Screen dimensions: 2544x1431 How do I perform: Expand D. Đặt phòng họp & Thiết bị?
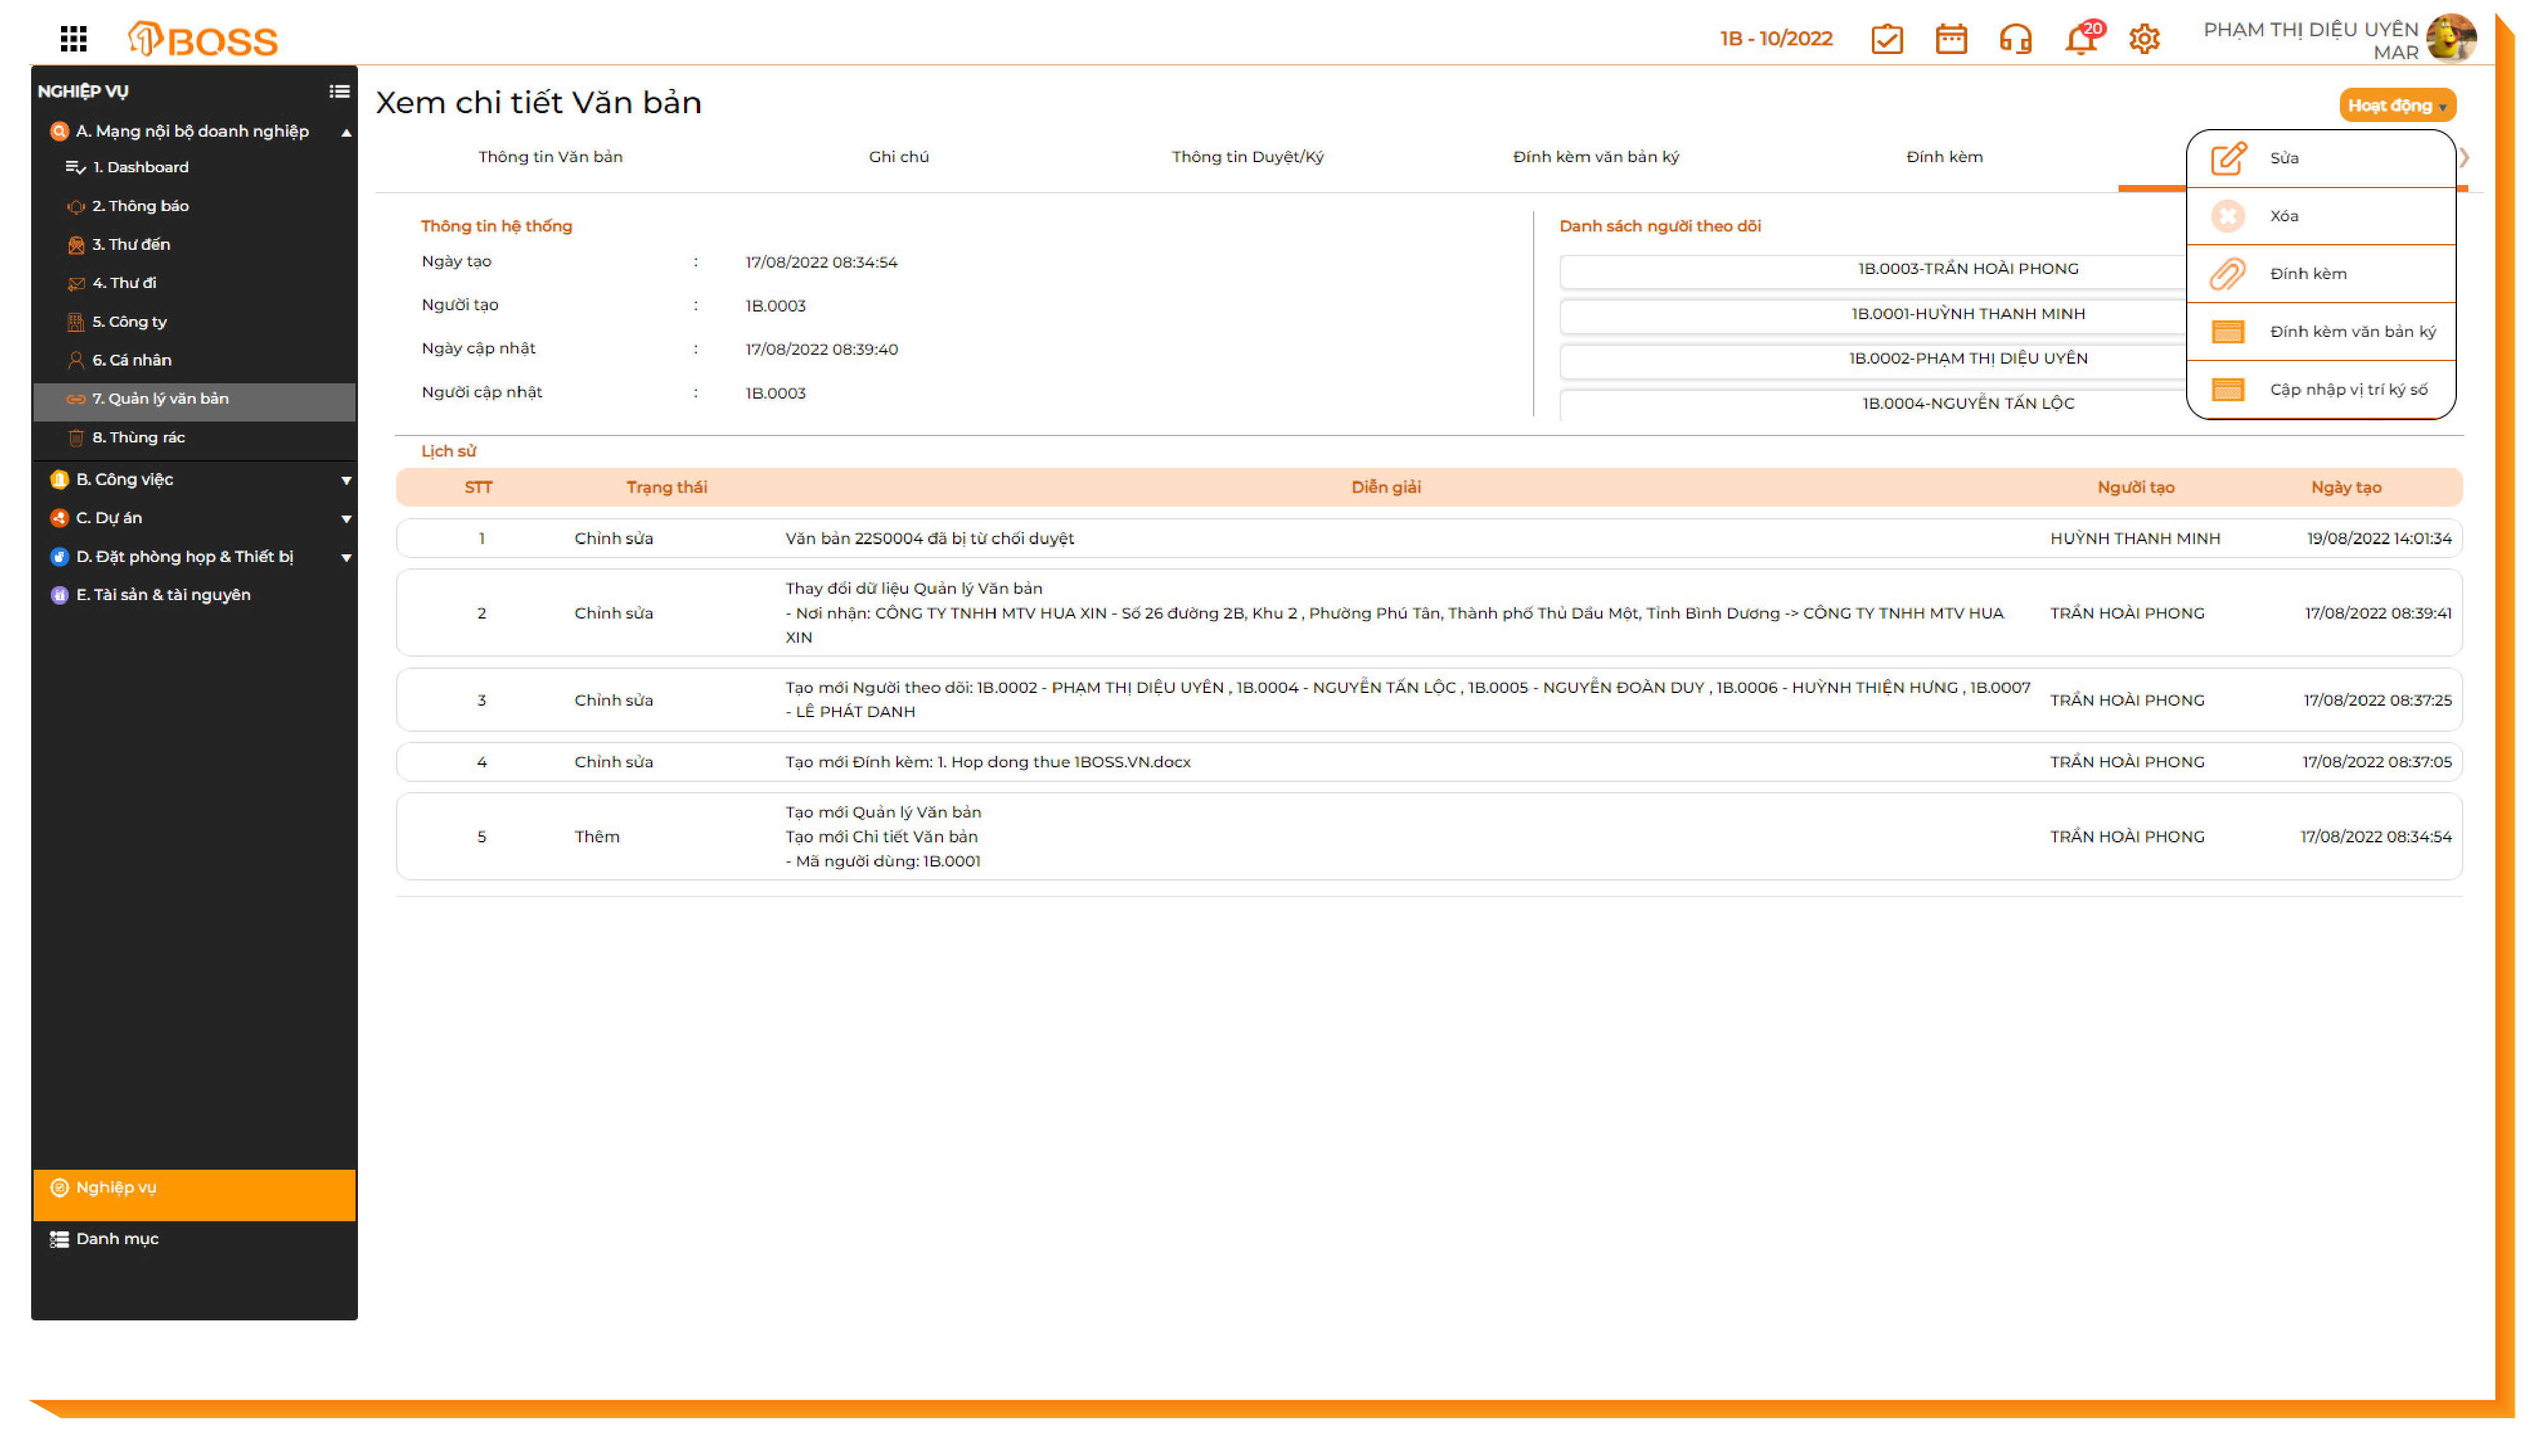(346, 557)
